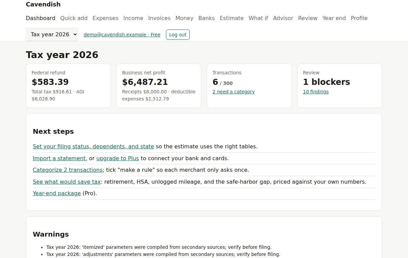
Task: Go to the Banks page
Action: 206,18
